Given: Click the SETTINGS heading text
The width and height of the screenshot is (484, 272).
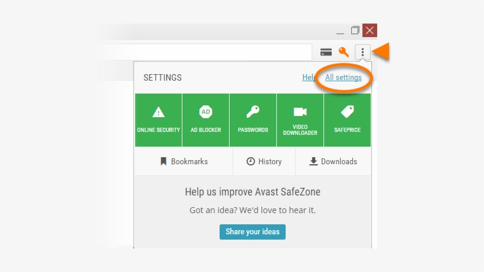Looking at the screenshot, I should [162, 78].
